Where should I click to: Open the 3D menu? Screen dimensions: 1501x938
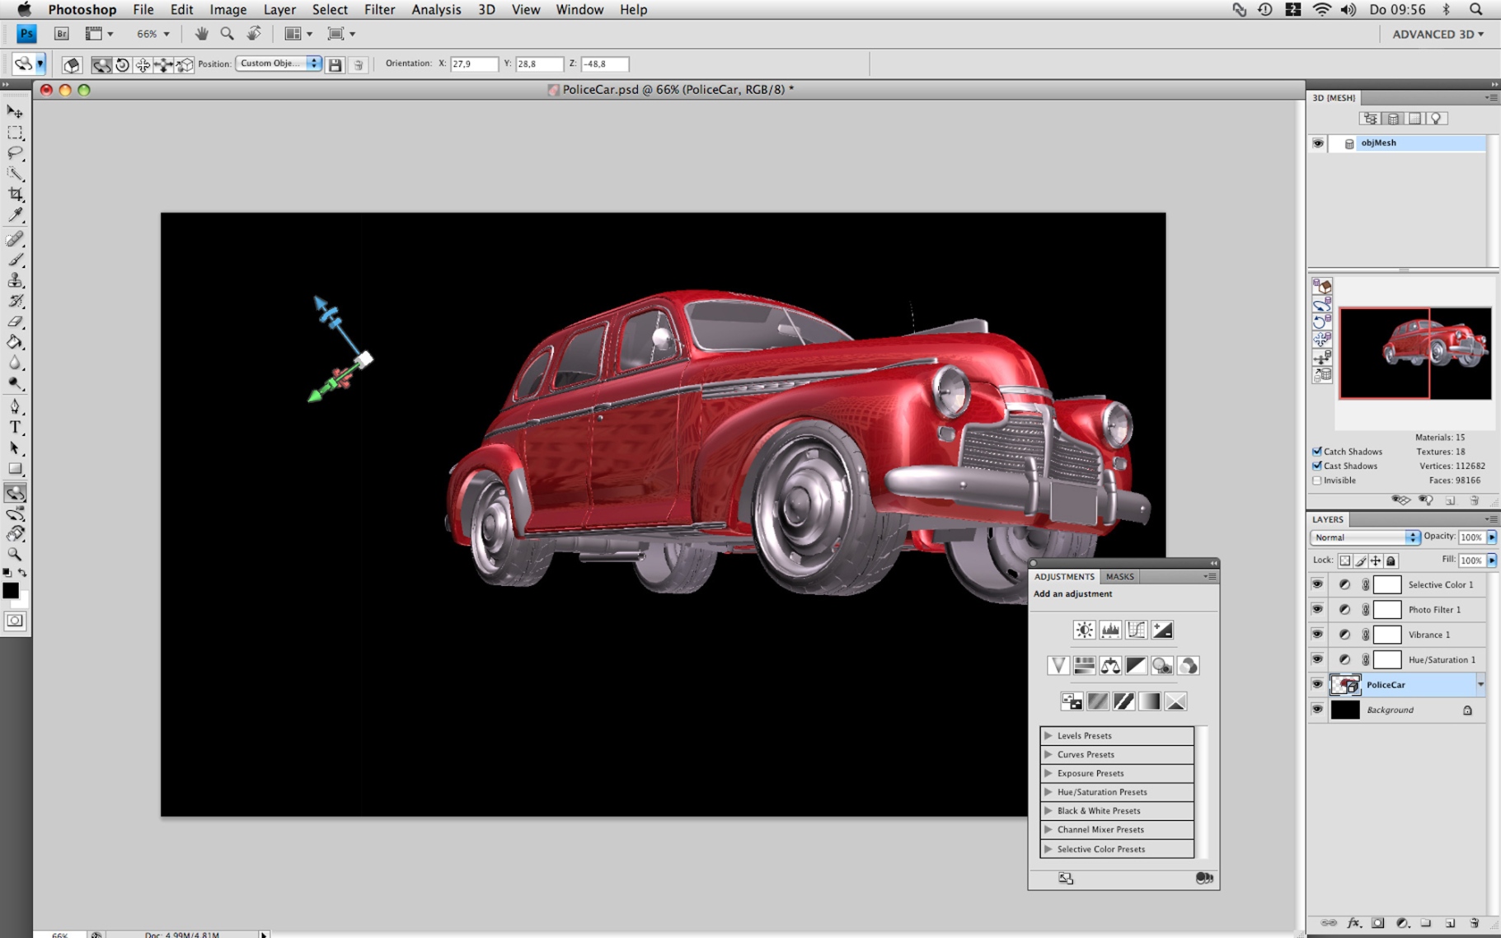point(486,10)
